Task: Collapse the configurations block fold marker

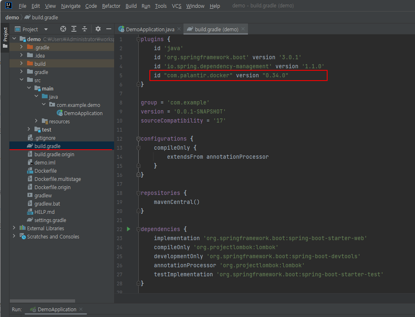Action: pyautogui.click(x=138, y=139)
